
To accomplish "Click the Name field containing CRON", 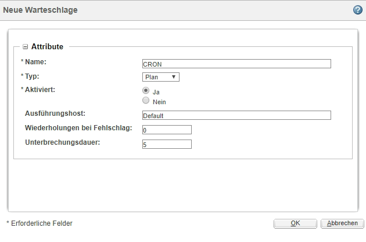I will point(236,64).
